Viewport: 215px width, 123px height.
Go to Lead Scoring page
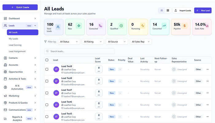tap(15, 45)
